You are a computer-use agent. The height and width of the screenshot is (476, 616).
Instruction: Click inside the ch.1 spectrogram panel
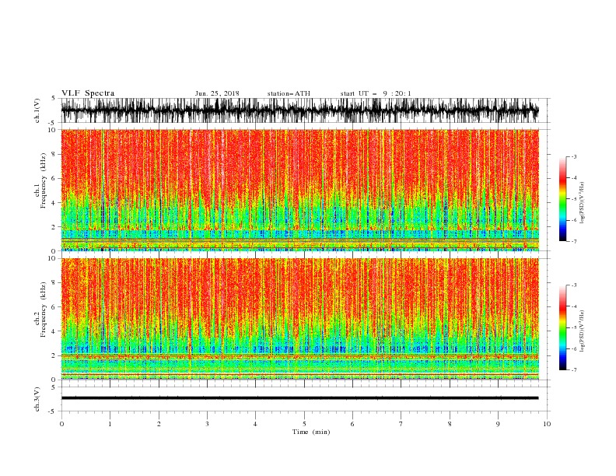(x=299, y=190)
